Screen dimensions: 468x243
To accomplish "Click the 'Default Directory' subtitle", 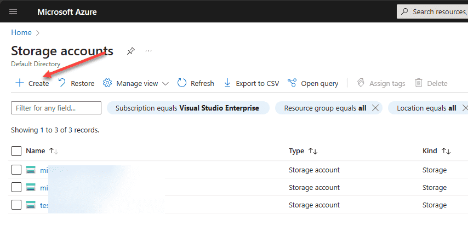I will tap(36, 64).
